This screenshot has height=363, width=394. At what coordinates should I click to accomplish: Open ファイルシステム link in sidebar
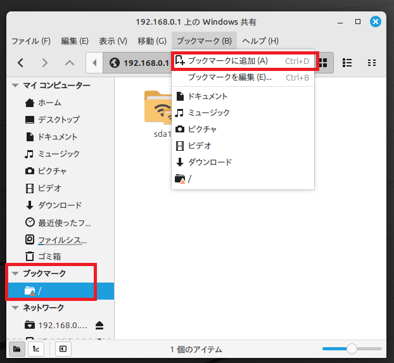[x=62, y=240]
